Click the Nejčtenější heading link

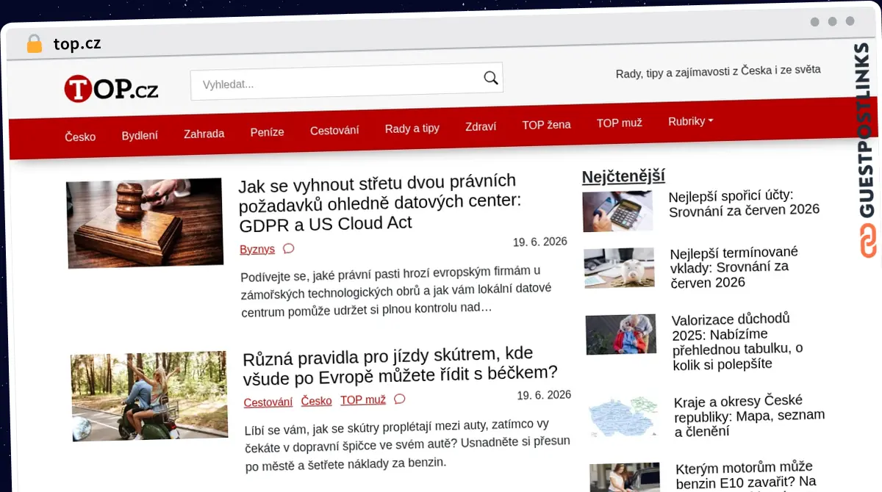point(623,176)
